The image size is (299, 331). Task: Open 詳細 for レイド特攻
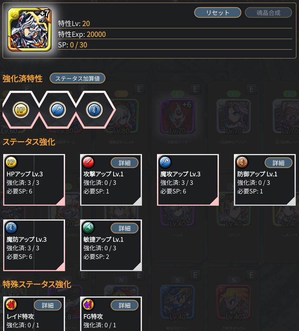click(47, 305)
